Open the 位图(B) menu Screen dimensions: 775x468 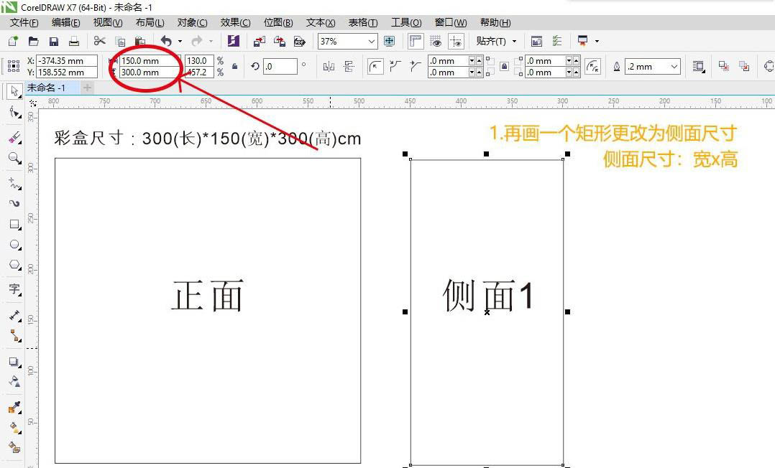(278, 23)
